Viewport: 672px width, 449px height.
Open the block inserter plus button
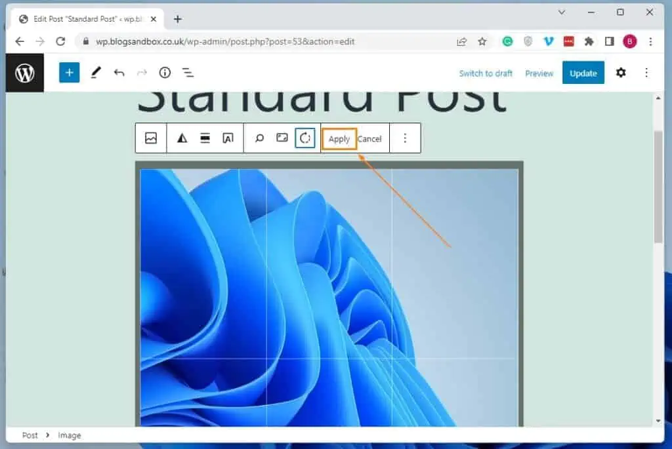coord(69,72)
